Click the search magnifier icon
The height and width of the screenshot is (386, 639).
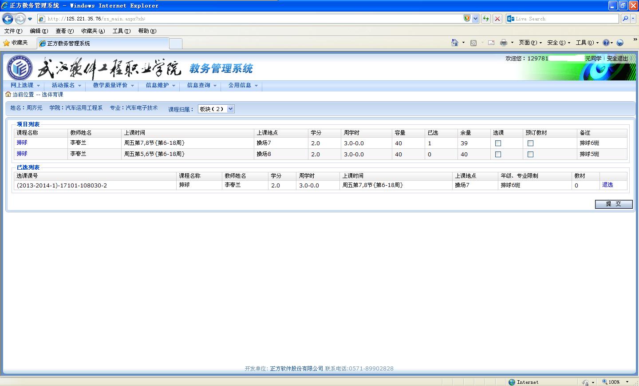(x=625, y=19)
